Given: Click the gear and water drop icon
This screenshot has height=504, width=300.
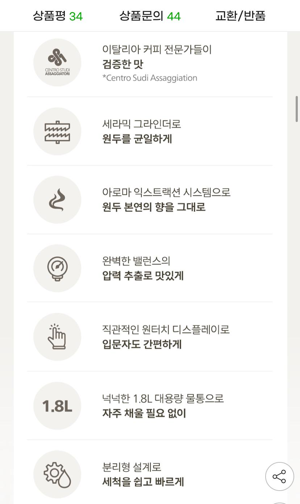Looking at the screenshot, I should tap(57, 474).
